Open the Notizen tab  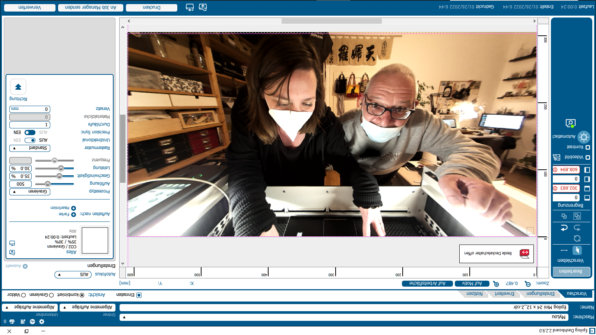(x=475, y=294)
